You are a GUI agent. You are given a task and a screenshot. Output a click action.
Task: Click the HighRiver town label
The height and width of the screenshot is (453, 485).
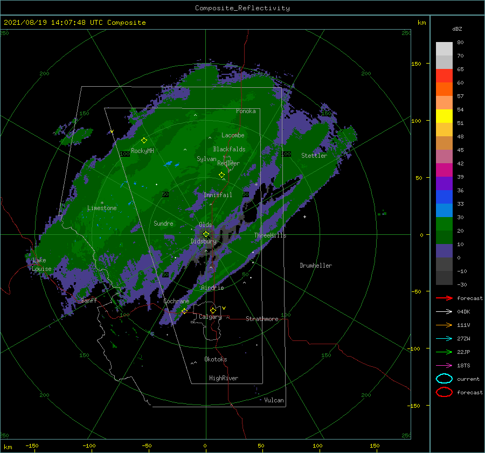tap(224, 378)
